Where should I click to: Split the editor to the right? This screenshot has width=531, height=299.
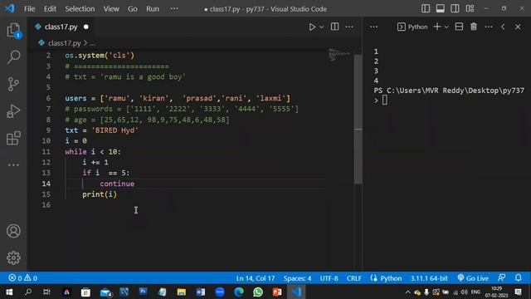(x=334, y=27)
